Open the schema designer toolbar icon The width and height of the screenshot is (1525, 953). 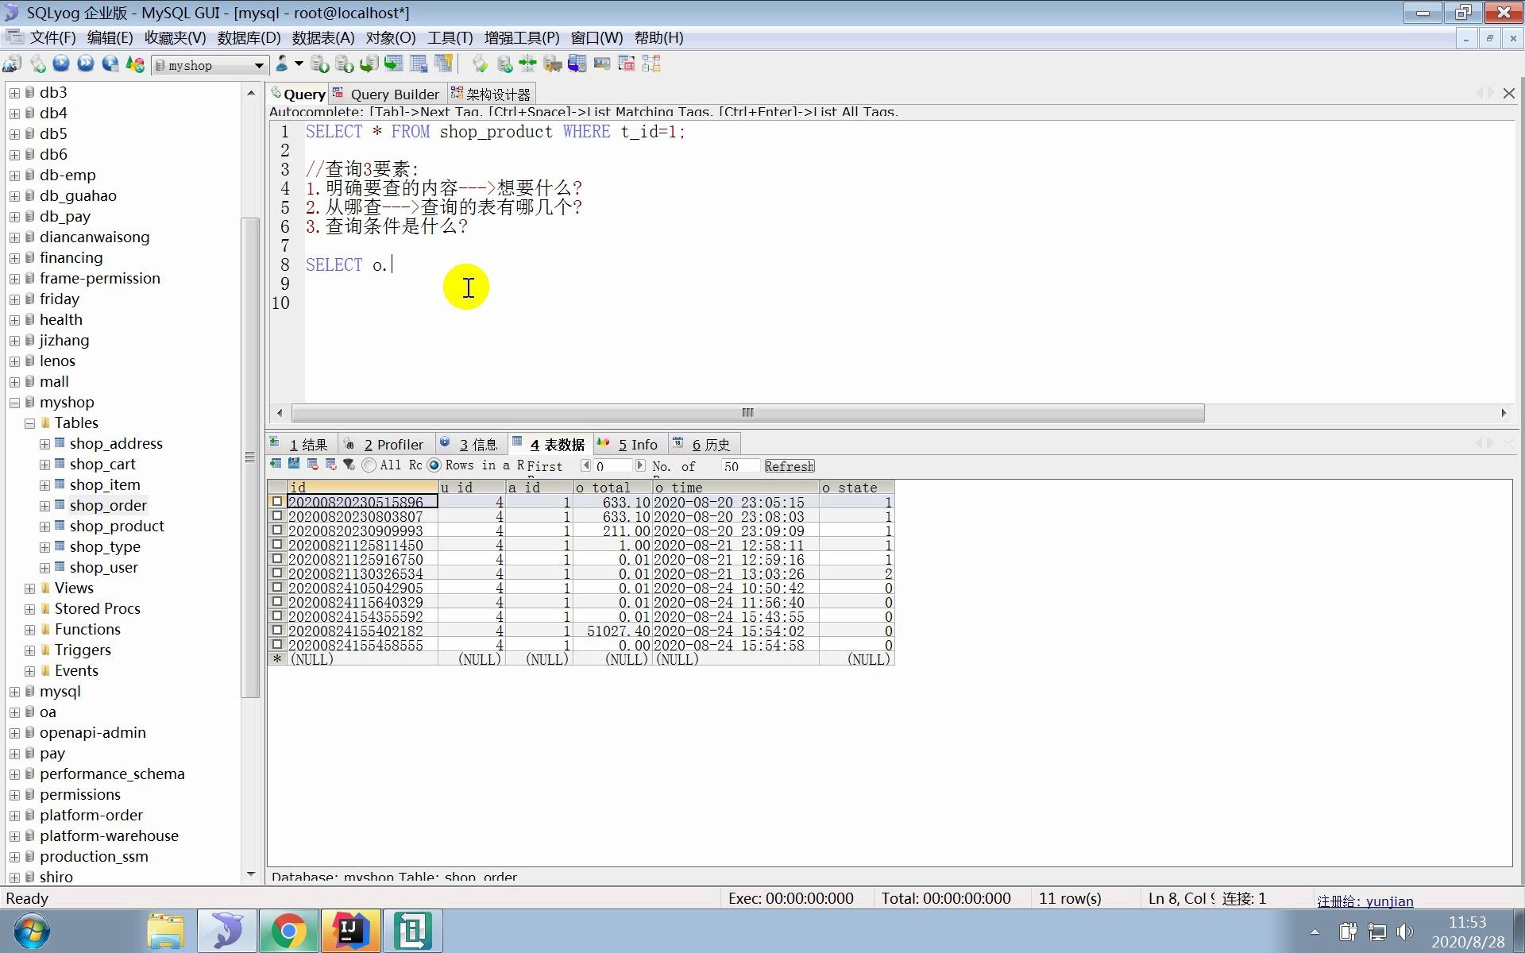[x=651, y=64]
